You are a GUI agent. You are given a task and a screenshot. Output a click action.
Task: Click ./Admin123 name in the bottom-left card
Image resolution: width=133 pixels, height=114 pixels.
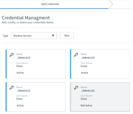click(23, 91)
